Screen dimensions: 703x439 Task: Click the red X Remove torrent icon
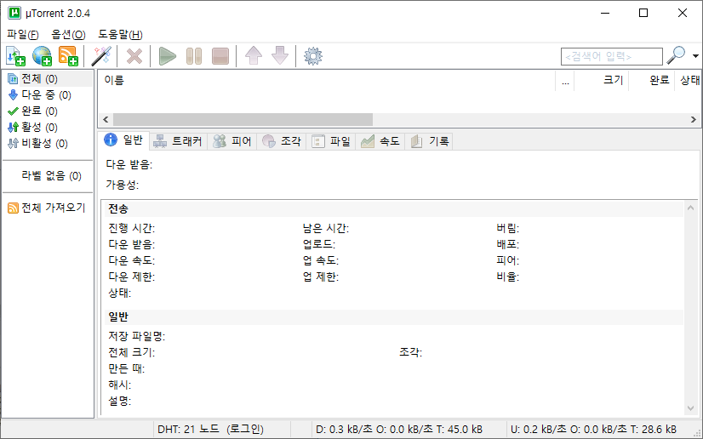[134, 56]
